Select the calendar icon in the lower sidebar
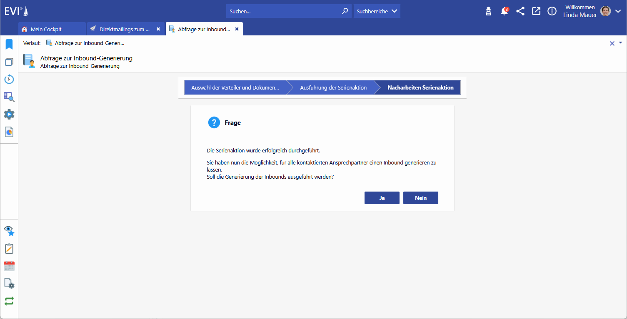627x319 pixels. [9, 266]
